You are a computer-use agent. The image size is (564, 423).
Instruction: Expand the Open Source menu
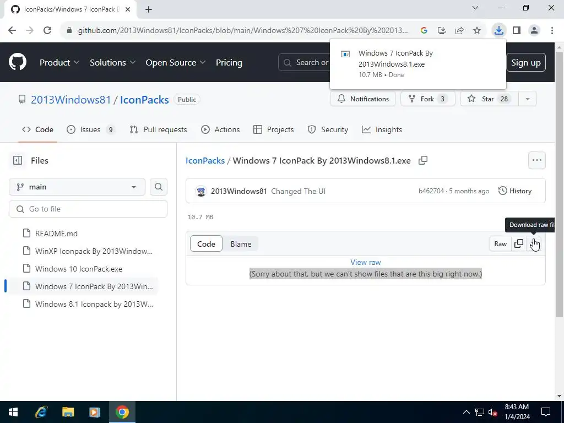click(176, 63)
